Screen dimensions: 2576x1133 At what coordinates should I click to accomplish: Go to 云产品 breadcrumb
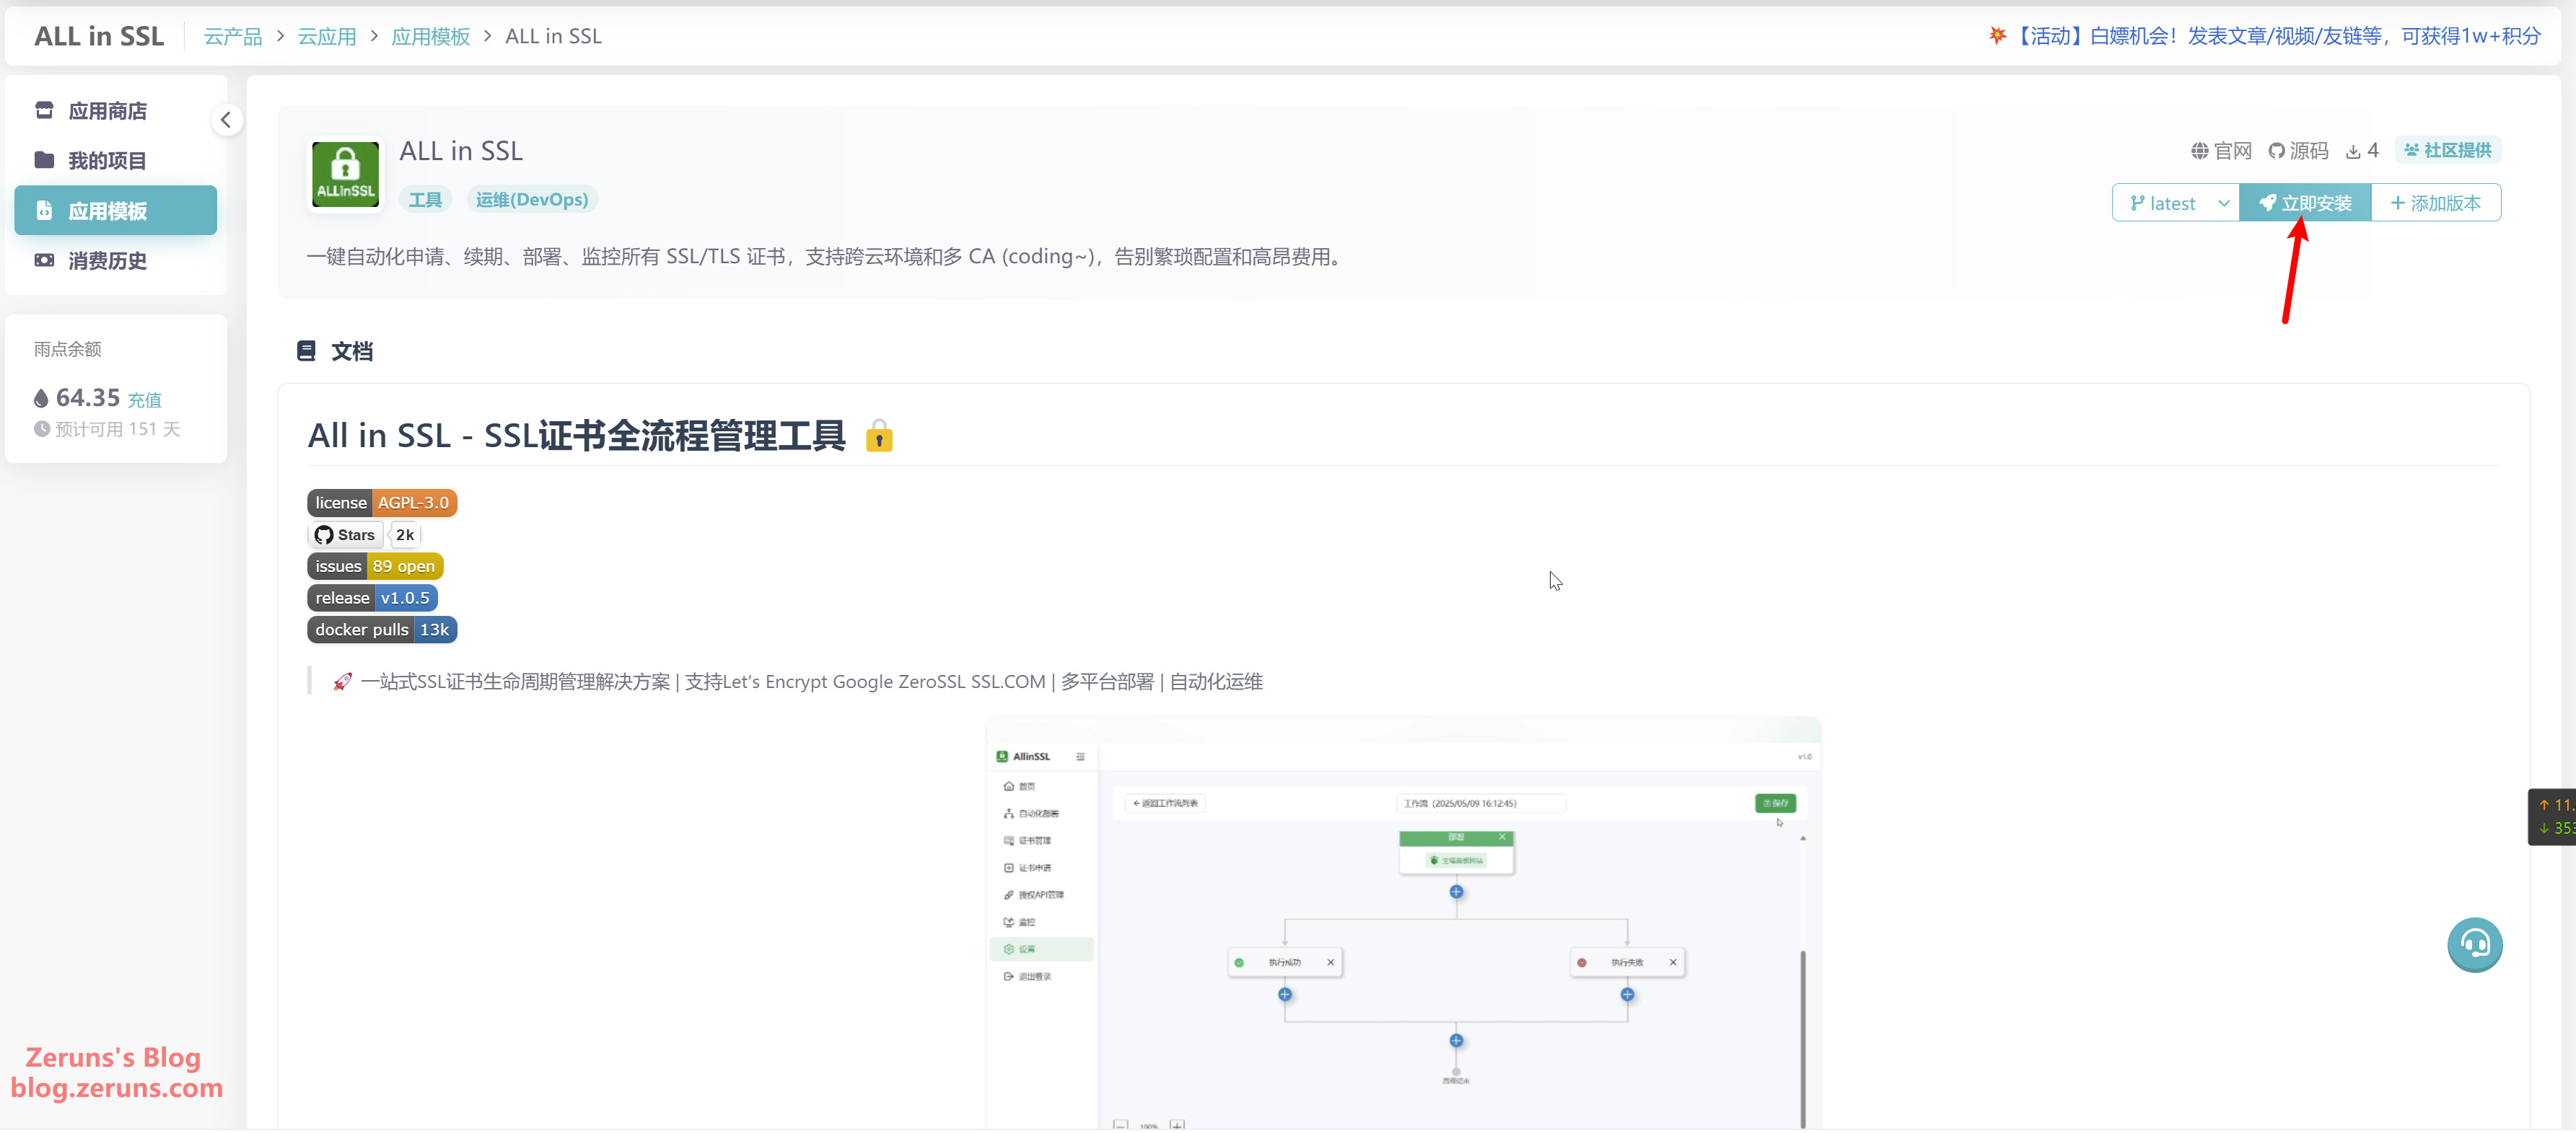[233, 36]
